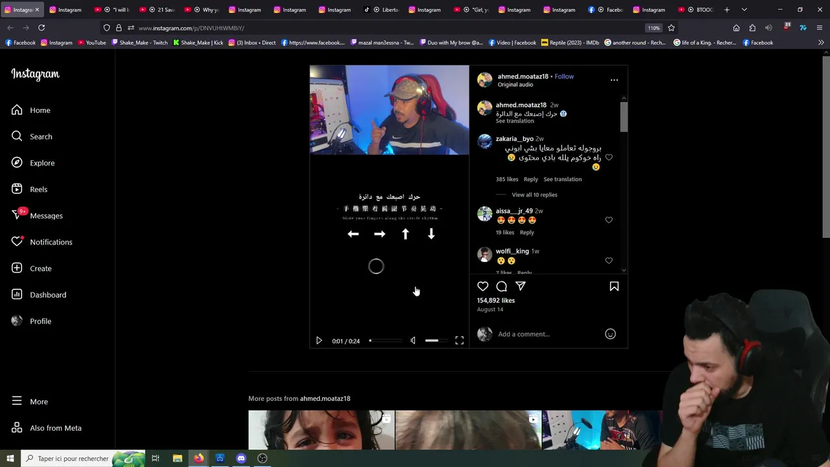Open Search in Instagram sidebar
This screenshot has height=467, width=830.
32,137
